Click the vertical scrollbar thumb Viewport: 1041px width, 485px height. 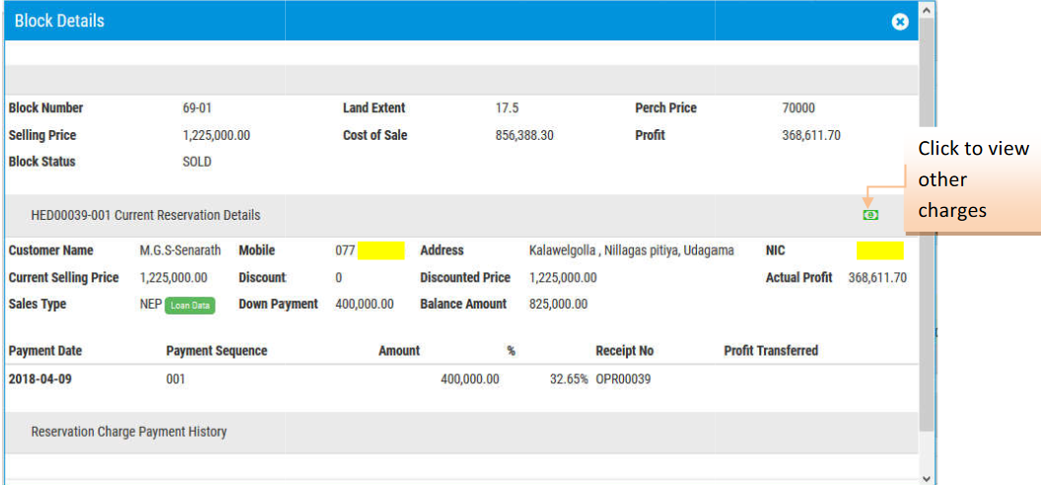[x=927, y=227]
